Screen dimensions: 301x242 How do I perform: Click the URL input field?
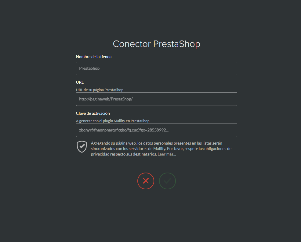pyautogui.click(x=156, y=99)
